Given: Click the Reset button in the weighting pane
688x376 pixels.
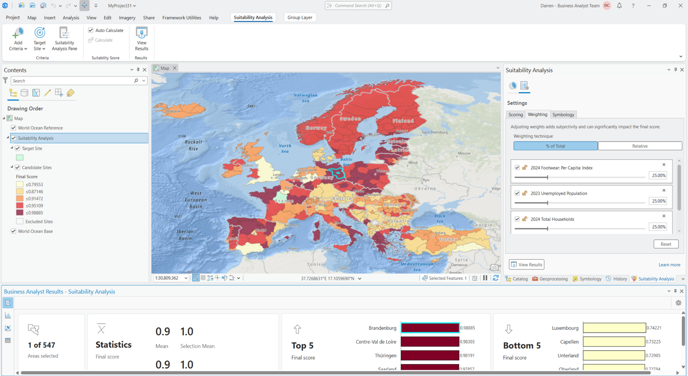Looking at the screenshot, I should [666, 244].
